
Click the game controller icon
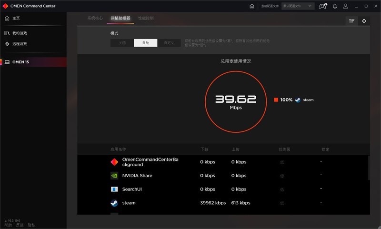point(323,6)
